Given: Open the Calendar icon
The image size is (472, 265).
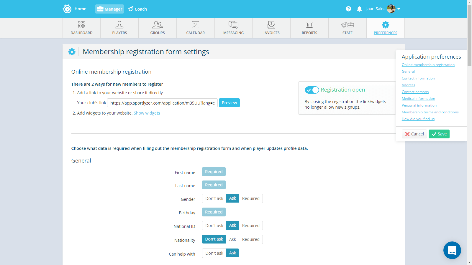Looking at the screenshot, I should tap(196, 25).
